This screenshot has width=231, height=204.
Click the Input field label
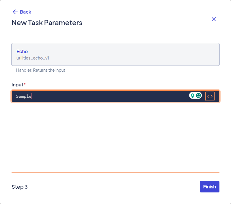[17, 85]
